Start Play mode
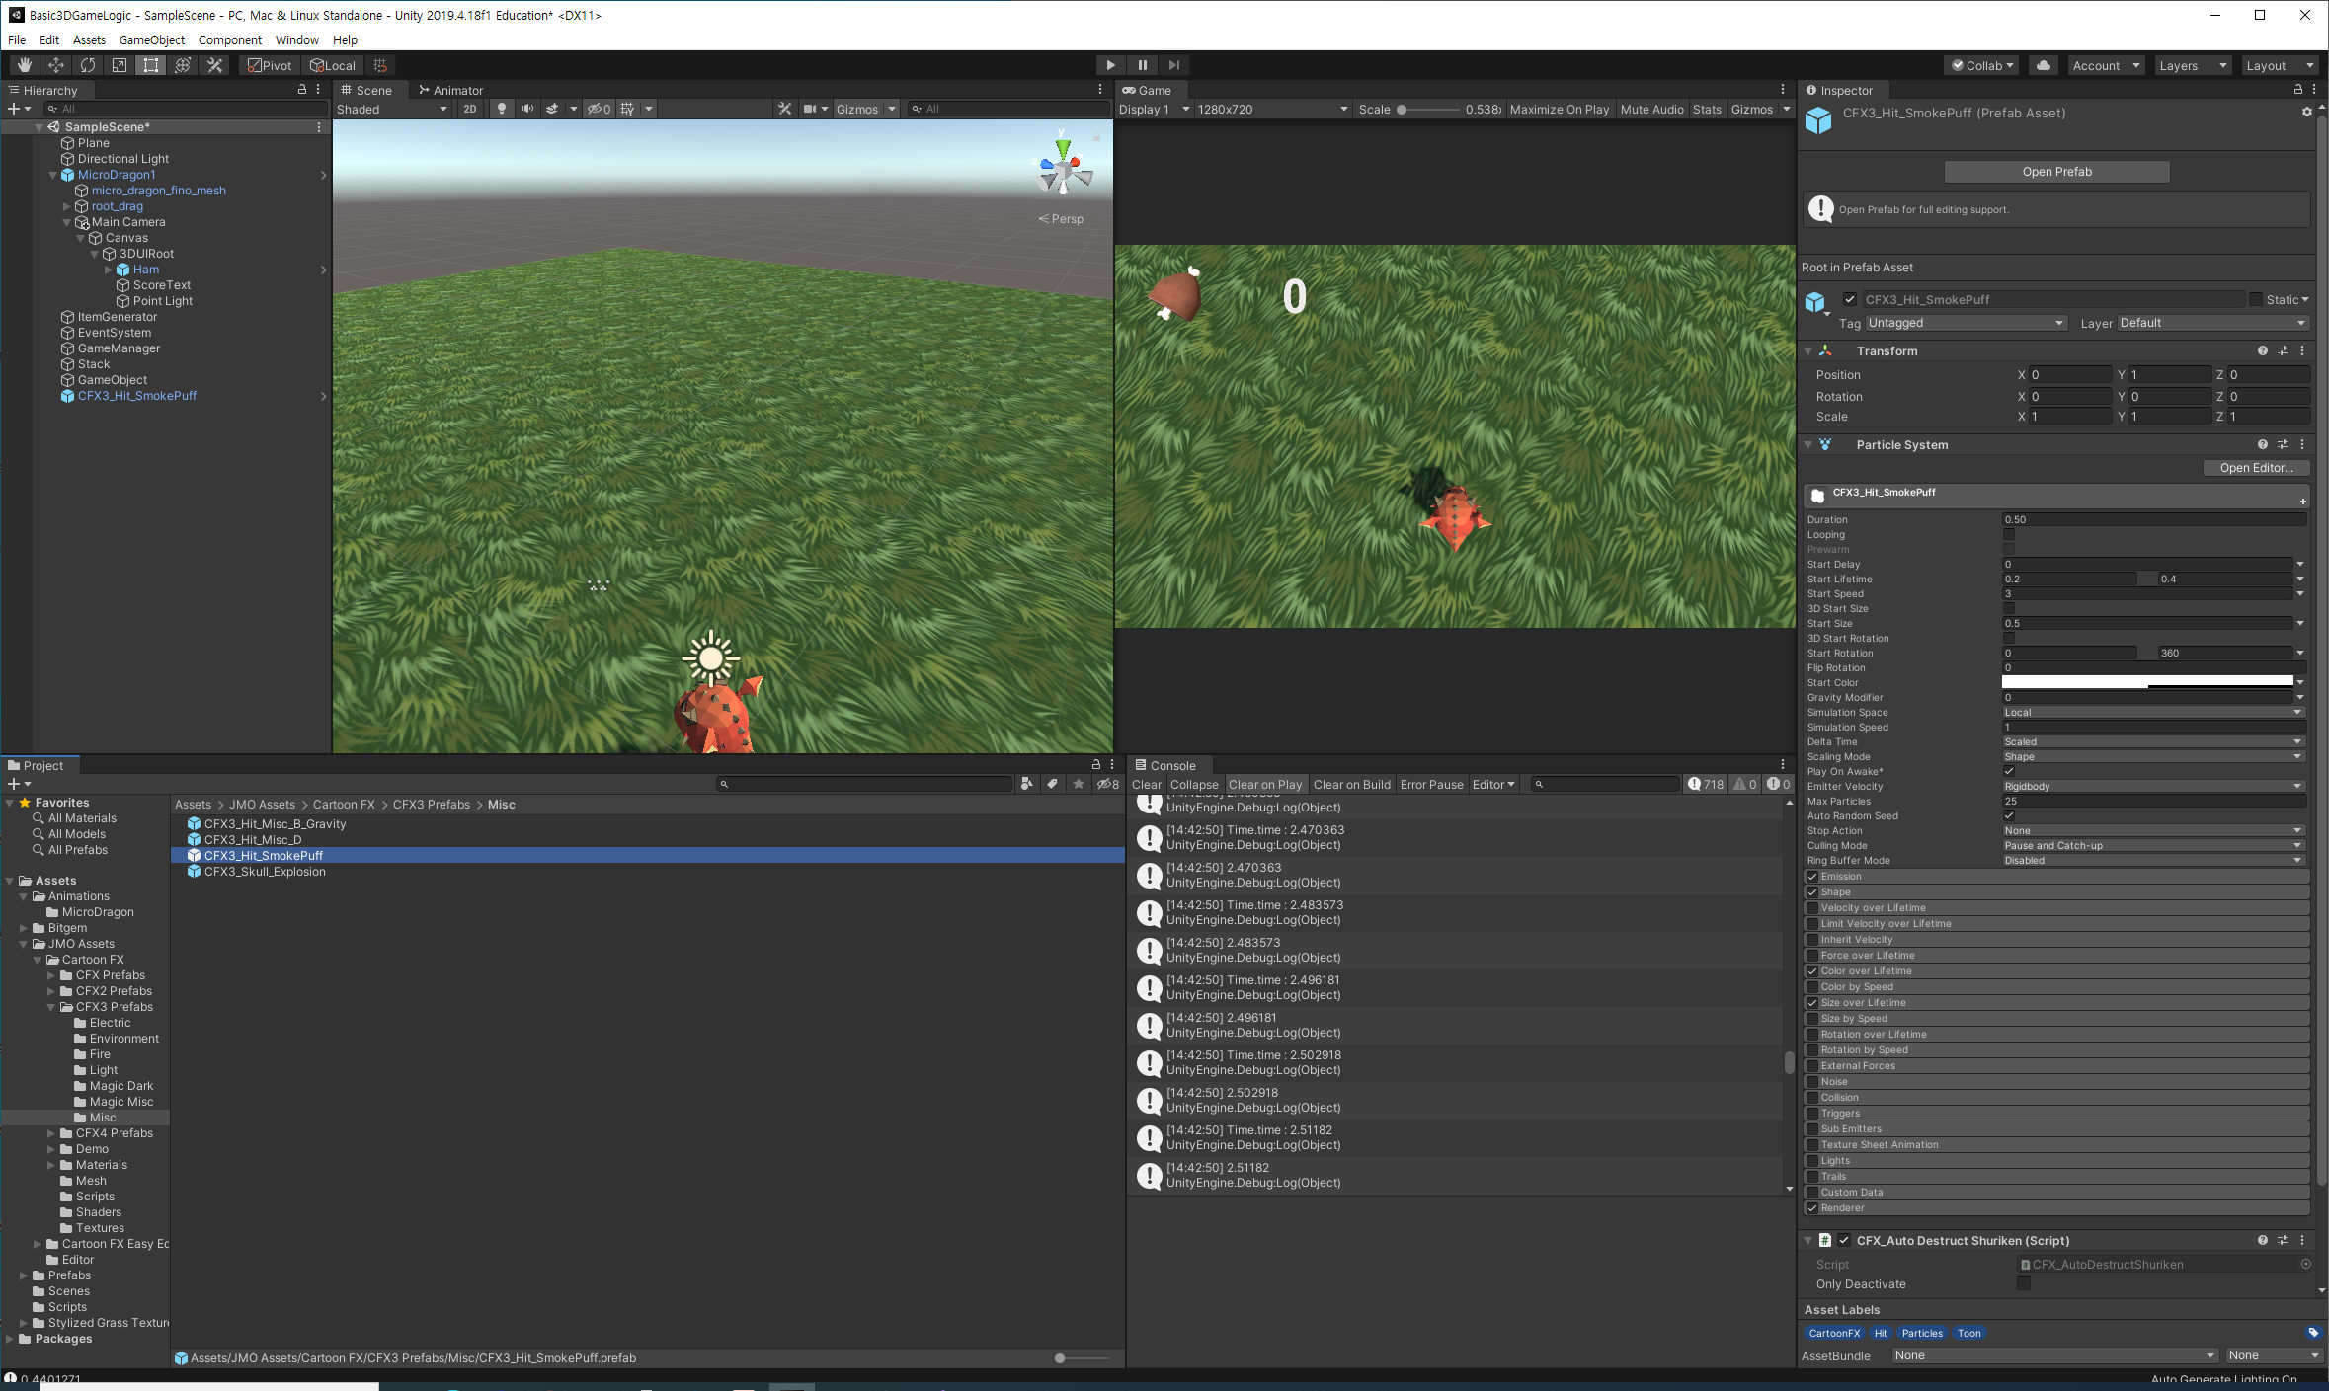Viewport: 2329px width, 1391px height. click(x=1111, y=65)
